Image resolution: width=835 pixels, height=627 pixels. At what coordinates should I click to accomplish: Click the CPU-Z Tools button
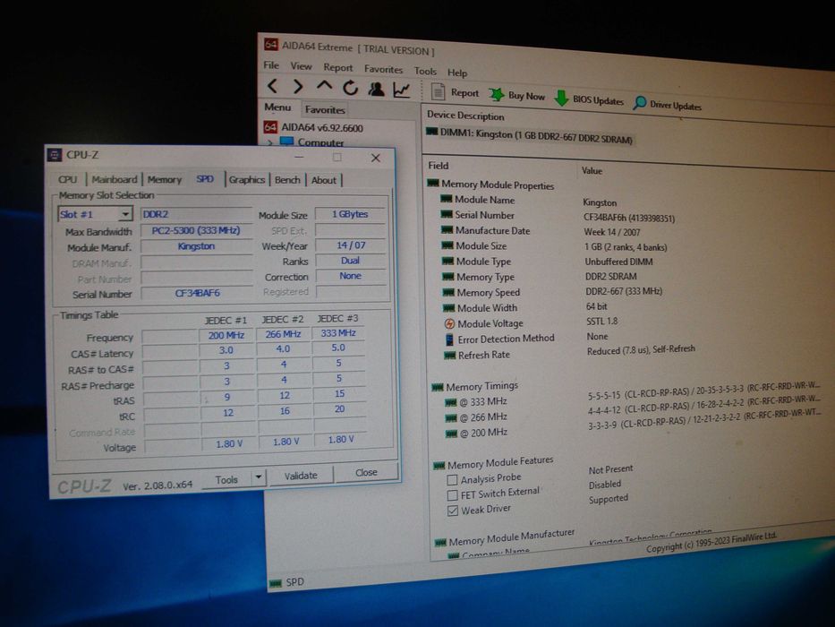(226, 479)
